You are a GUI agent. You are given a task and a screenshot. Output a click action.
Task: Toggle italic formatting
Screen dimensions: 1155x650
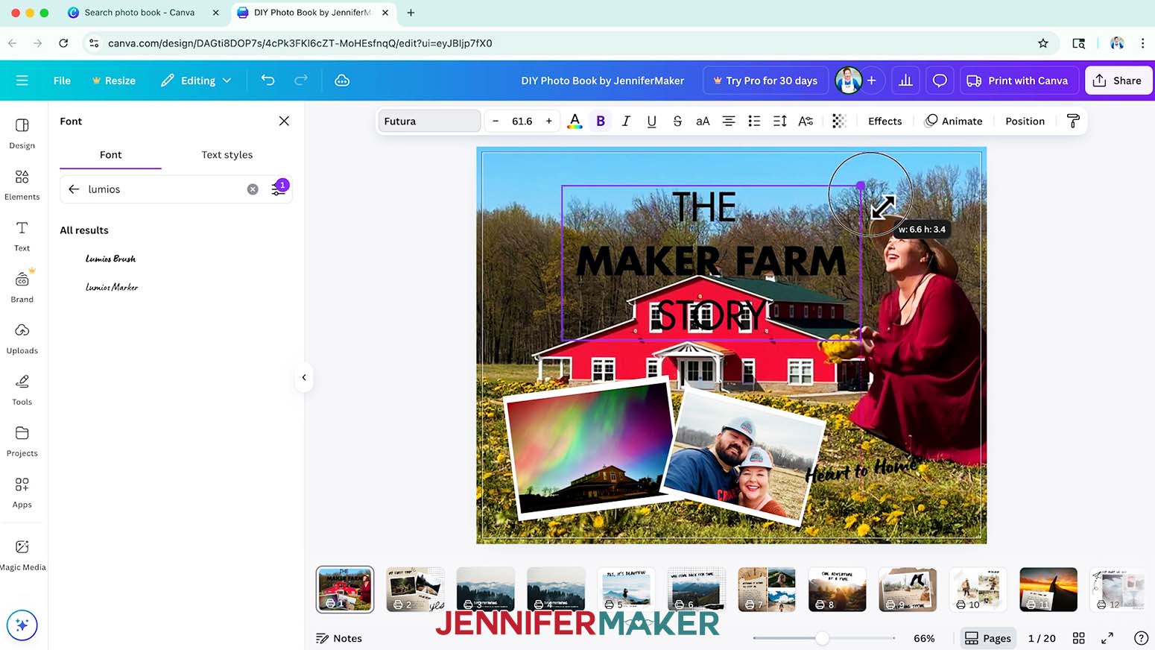[626, 121]
